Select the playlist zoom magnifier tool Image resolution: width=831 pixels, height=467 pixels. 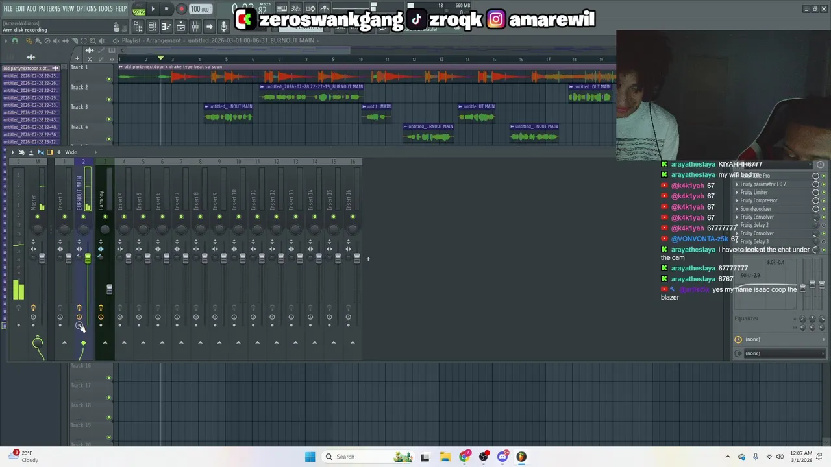click(x=92, y=41)
